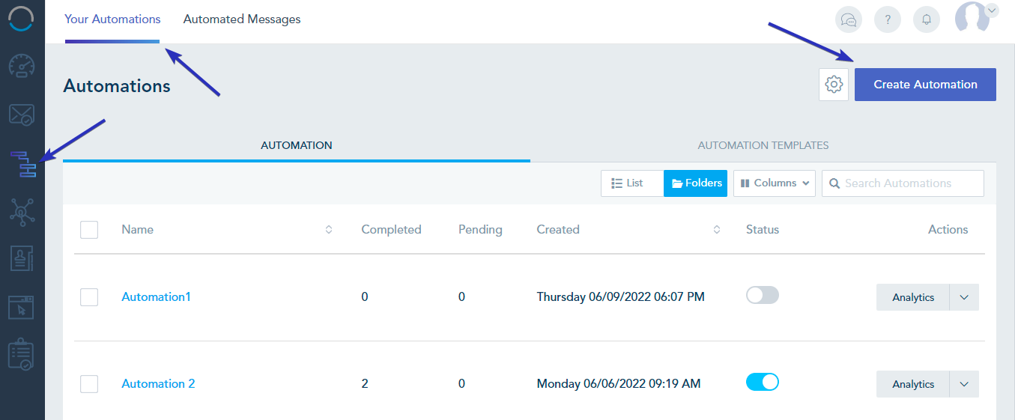Check the select-all checkbox in table header
1015x420 pixels.
(89, 230)
